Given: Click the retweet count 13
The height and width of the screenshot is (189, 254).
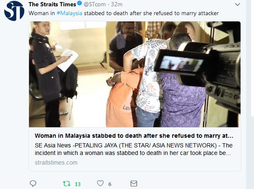Looking at the screenshot, I should (78, 184).
